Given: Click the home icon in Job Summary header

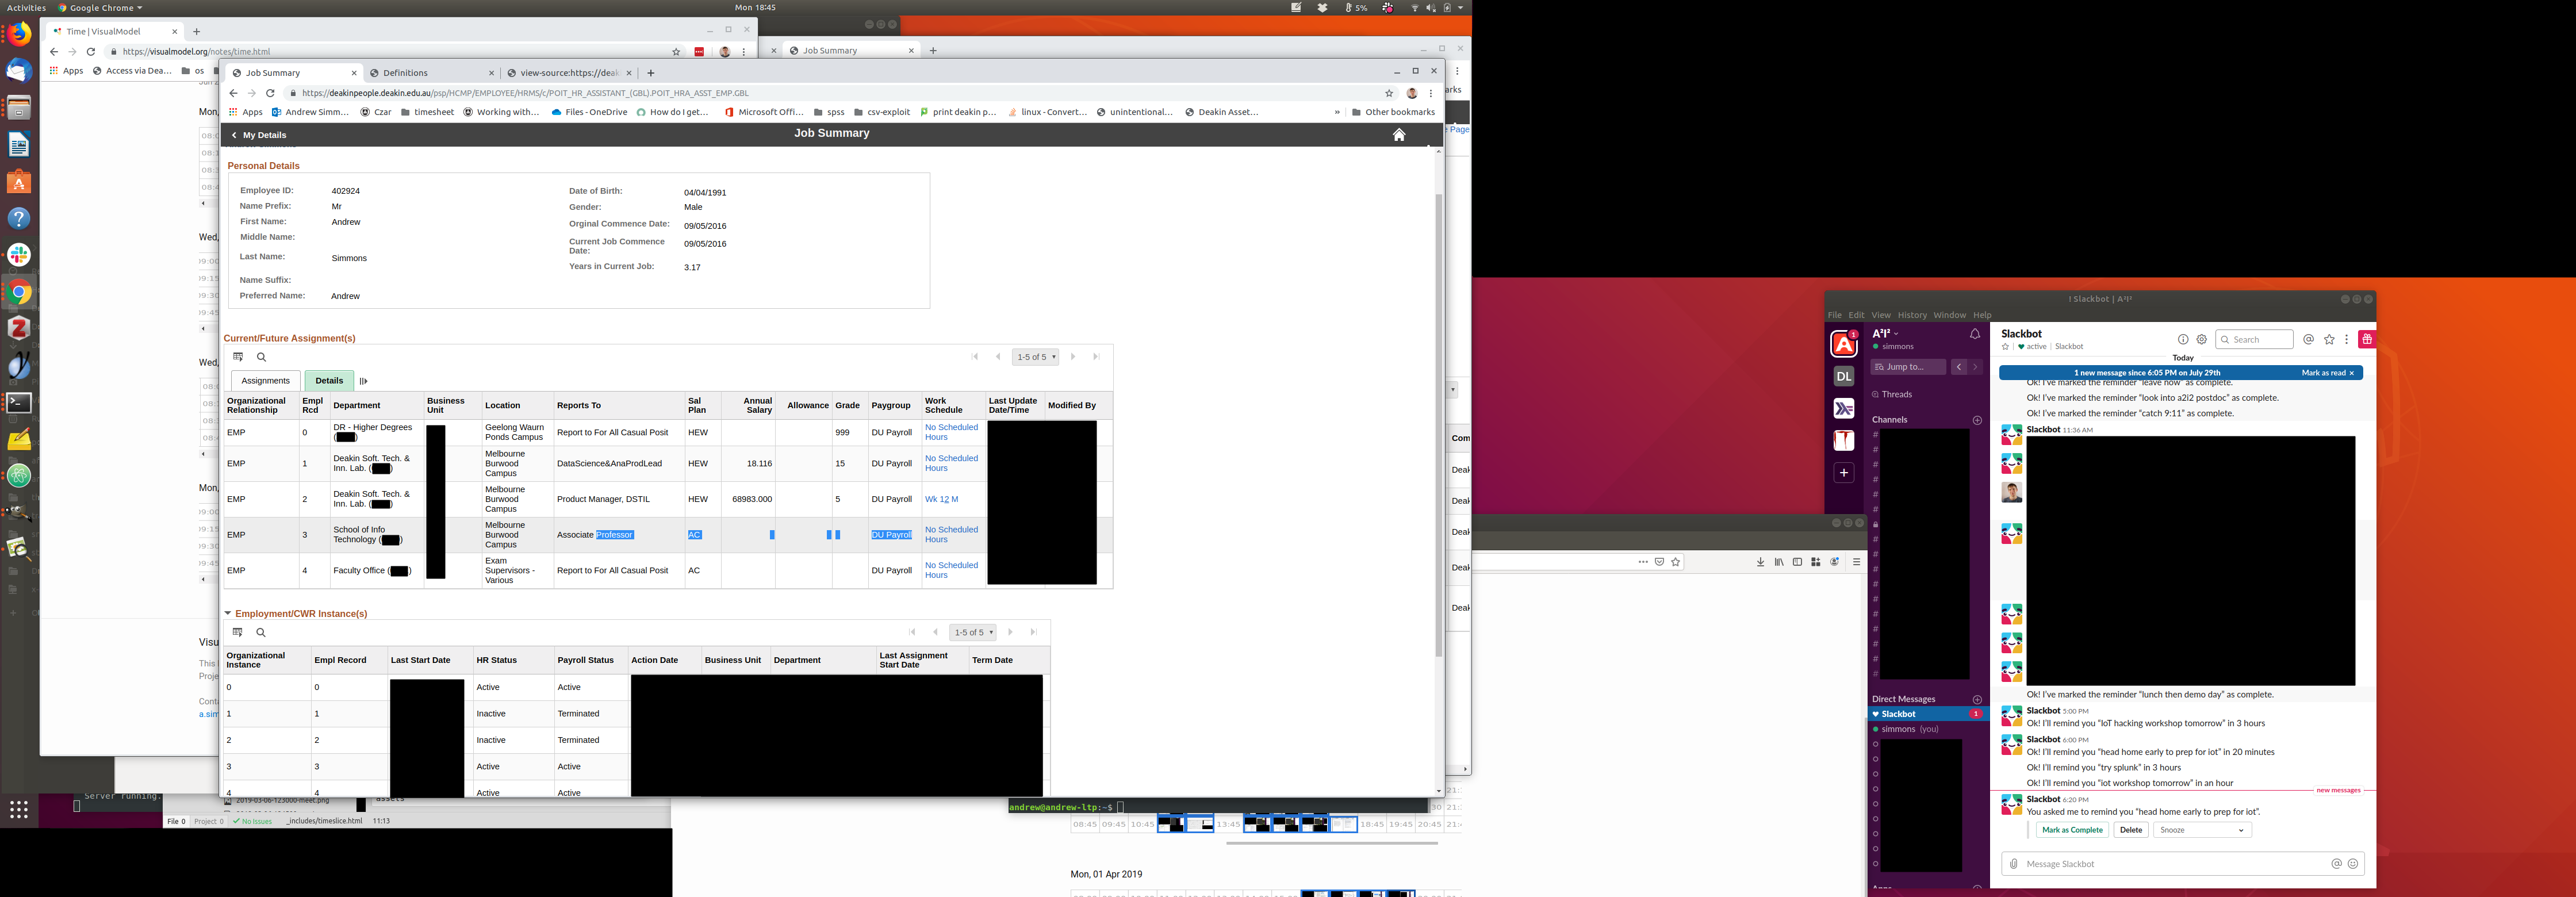Looking at the screenshot, I should pos(1398,135).
